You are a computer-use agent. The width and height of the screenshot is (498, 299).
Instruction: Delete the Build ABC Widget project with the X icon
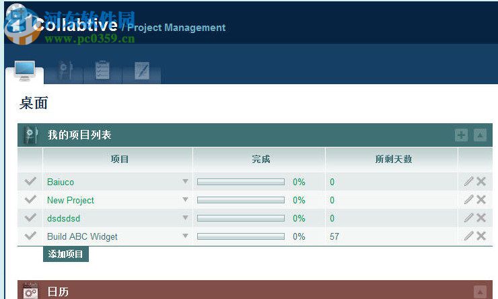click(481, 236)
